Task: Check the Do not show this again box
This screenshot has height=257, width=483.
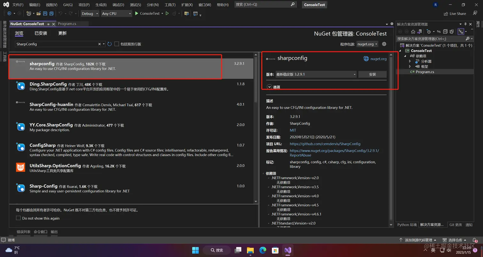Action: (18, 218)
